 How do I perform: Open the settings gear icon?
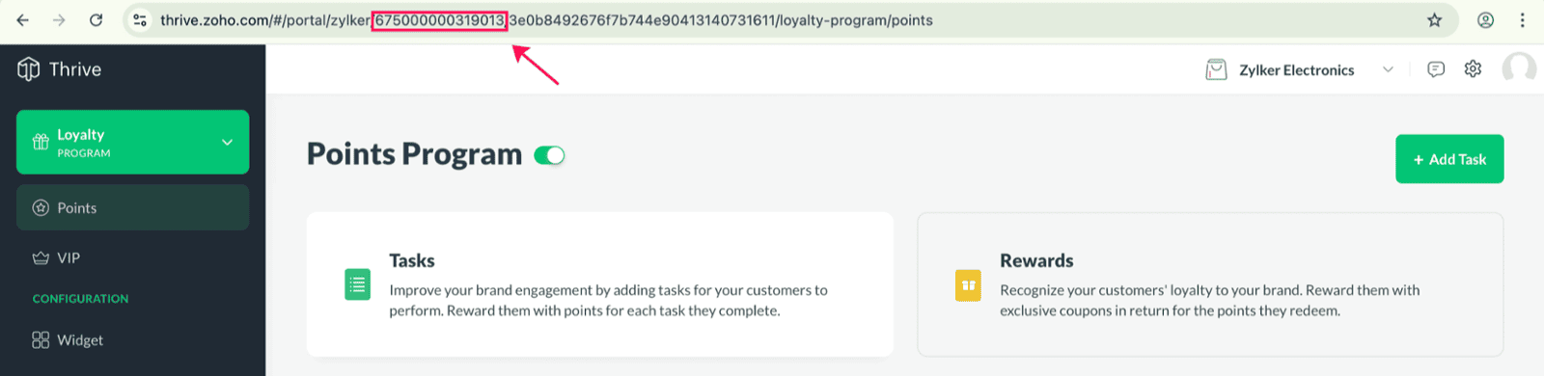[x=1473, y=69]
